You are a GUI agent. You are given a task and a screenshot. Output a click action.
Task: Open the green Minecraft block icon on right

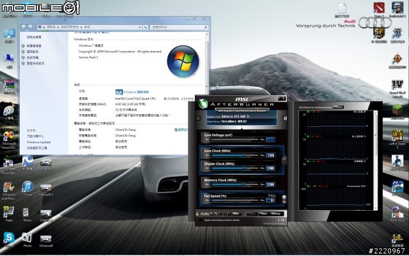[x=397, y=111]
